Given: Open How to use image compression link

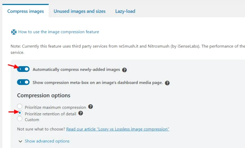Looking at the screenshot, I should [x=59, y=32].
